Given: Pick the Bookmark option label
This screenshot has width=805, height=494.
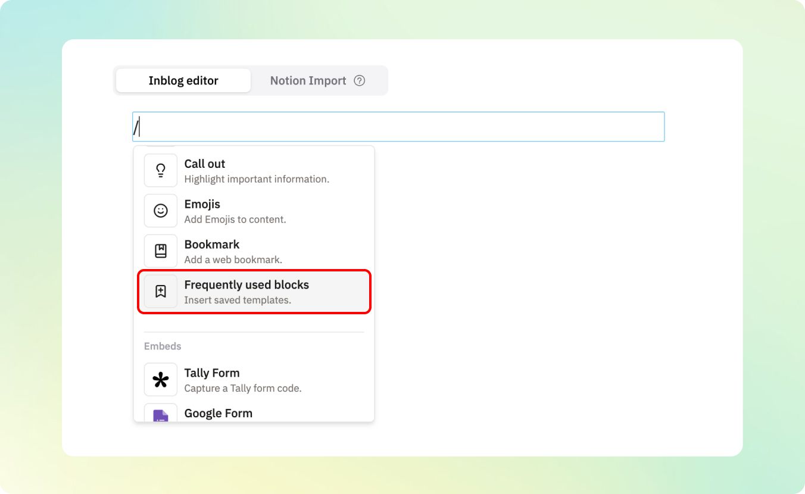Looking at the screenshot, I should click(x=212, y=245).
